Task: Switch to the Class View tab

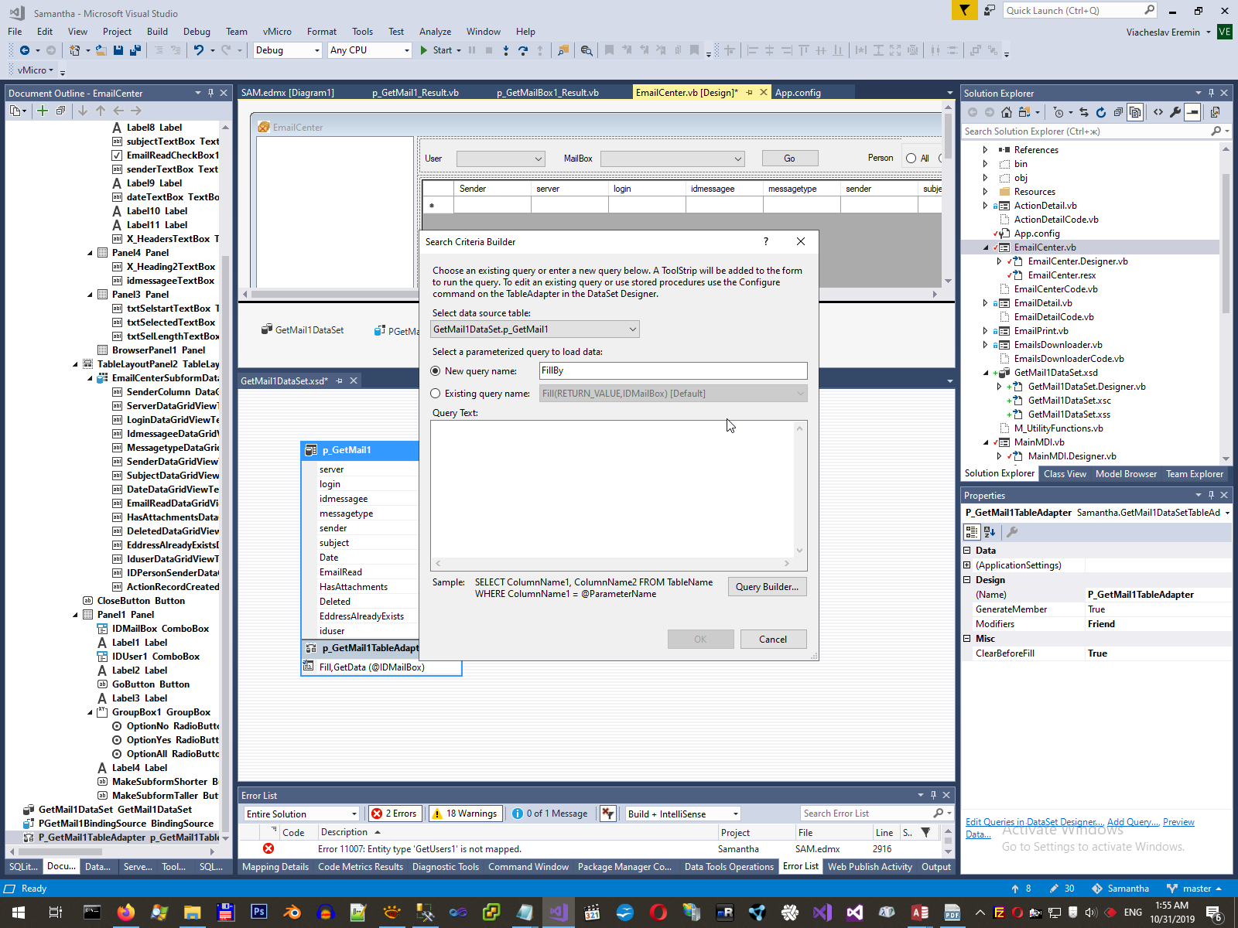Action: click(1065, 474)
